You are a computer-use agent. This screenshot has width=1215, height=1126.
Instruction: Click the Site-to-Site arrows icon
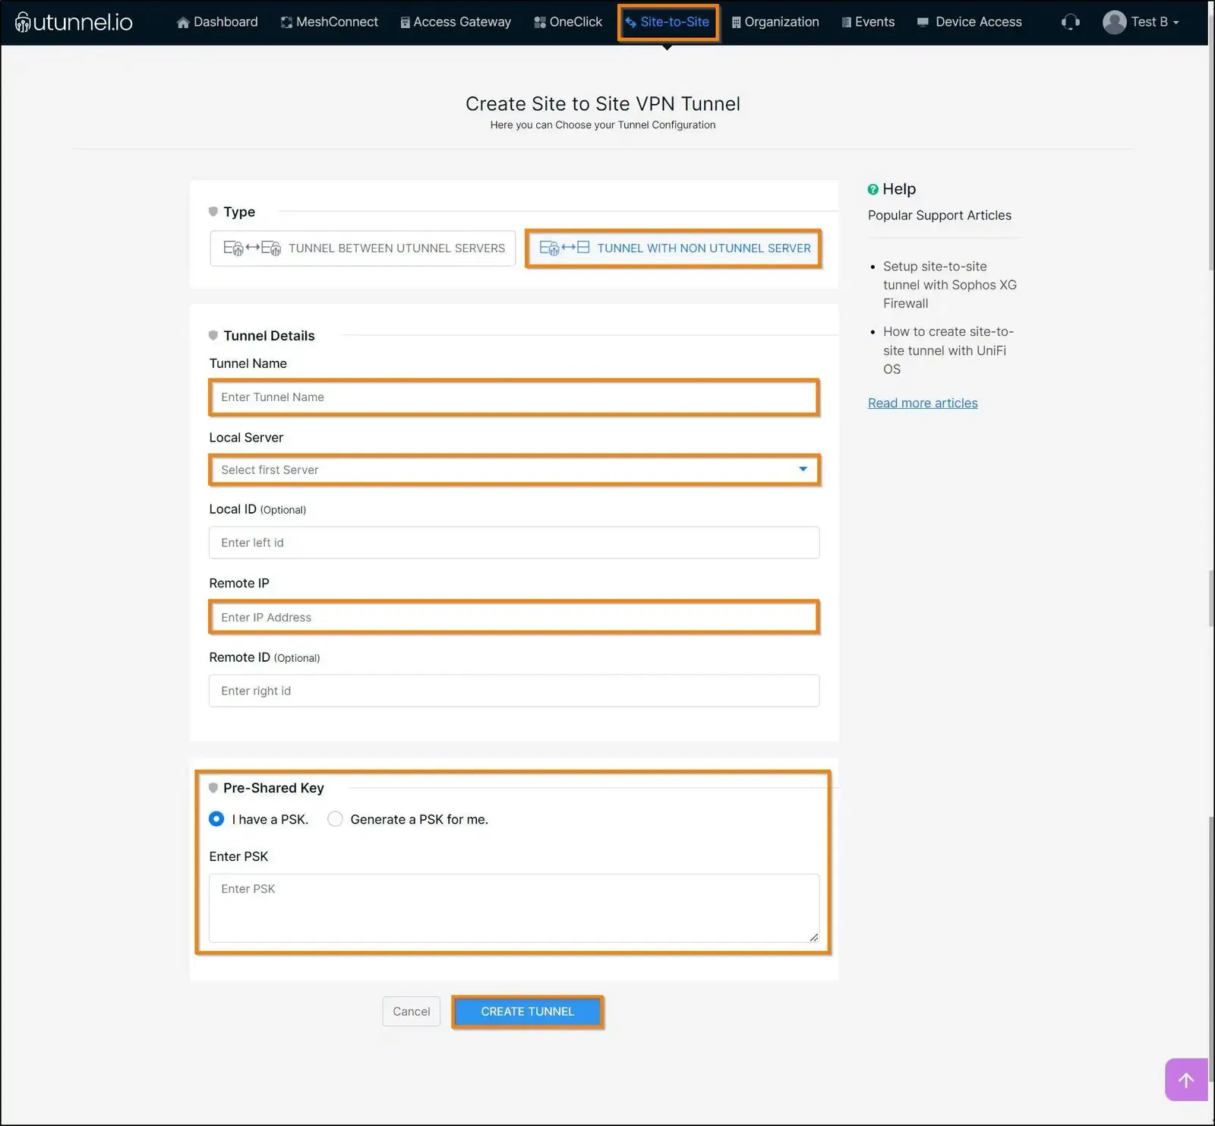coord(630,23)
